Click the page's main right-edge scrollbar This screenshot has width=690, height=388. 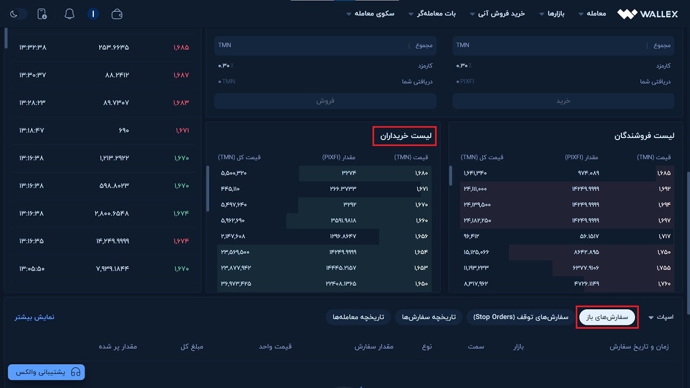coord(687,242)
